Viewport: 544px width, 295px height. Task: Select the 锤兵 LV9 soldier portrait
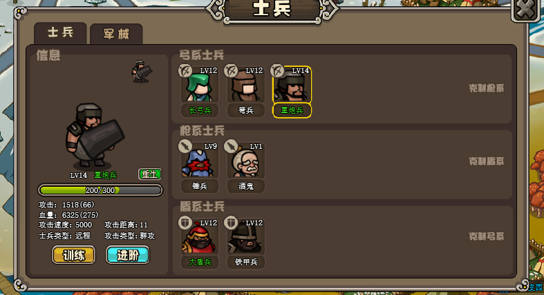click(x=200, y=161)
